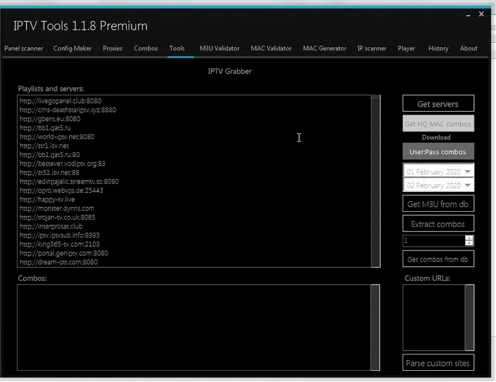Click Get M3U from db
The width and height of the screenshot is (496, 382).
[438, 203]
